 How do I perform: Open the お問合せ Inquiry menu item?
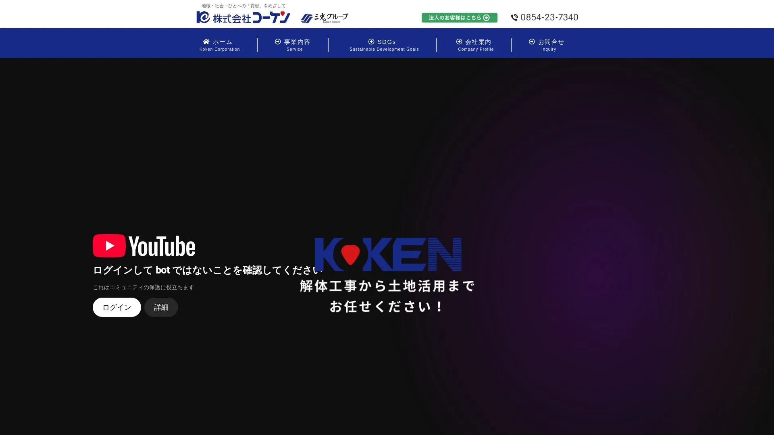point(547,45)
